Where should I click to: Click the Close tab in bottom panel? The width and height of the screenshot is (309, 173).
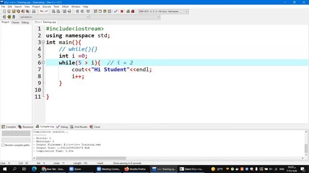coord(95,127)
